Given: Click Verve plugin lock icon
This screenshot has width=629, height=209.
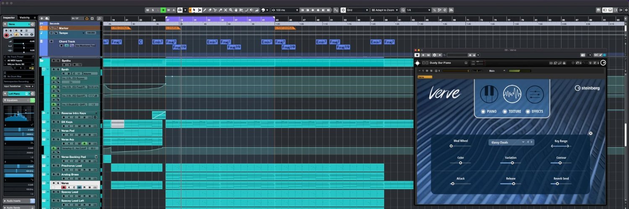Looking at the screenshot, I should point(564,63).
